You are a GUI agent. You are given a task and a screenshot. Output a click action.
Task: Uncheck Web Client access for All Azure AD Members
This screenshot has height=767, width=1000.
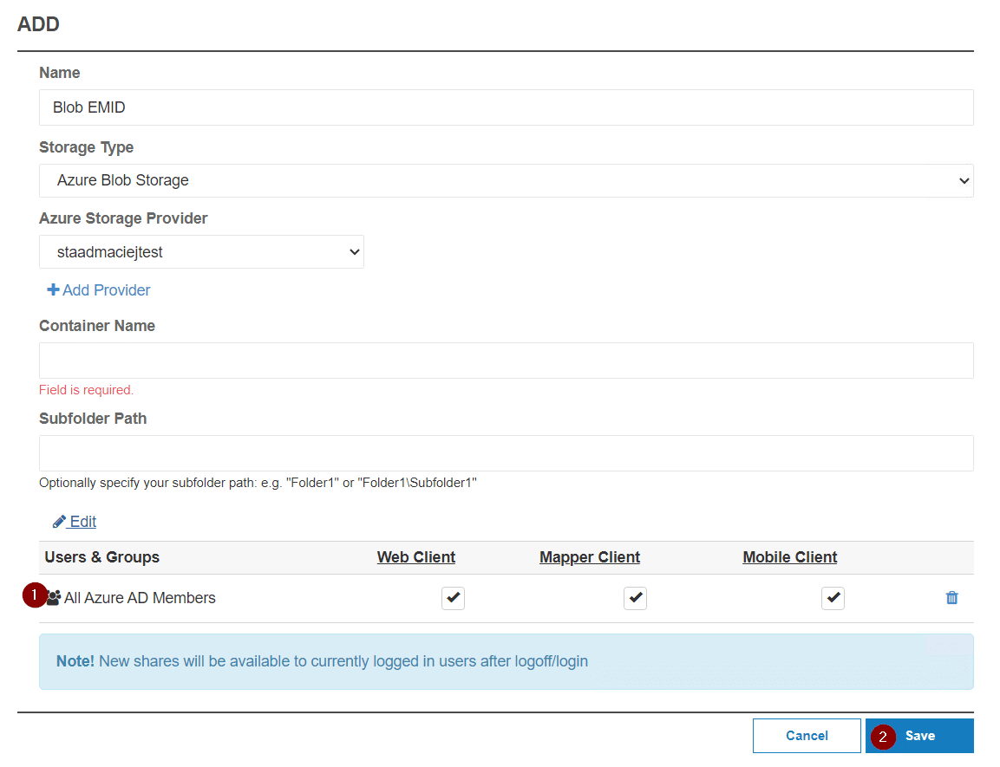[453, 597]
